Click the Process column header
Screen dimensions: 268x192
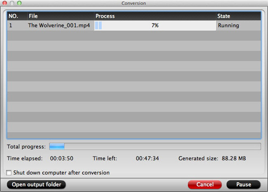coord(155,16)
